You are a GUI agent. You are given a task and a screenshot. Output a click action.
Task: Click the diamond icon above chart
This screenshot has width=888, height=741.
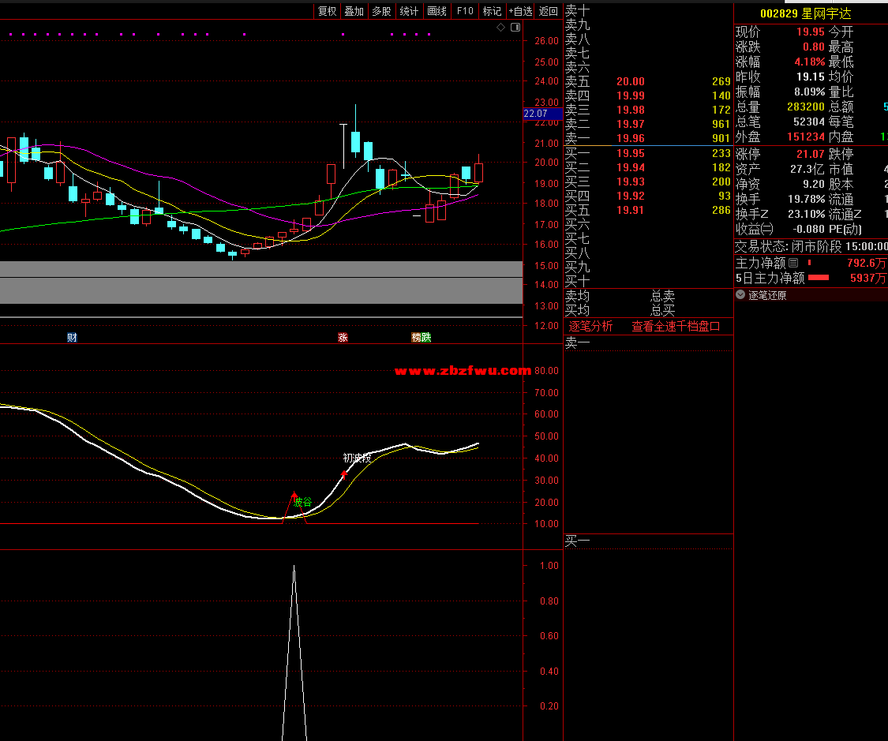[x=500, y=27]
